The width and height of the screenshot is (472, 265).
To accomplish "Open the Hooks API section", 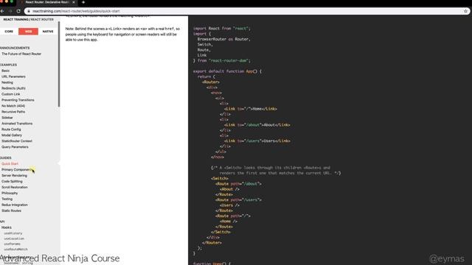I will [7, 227].
